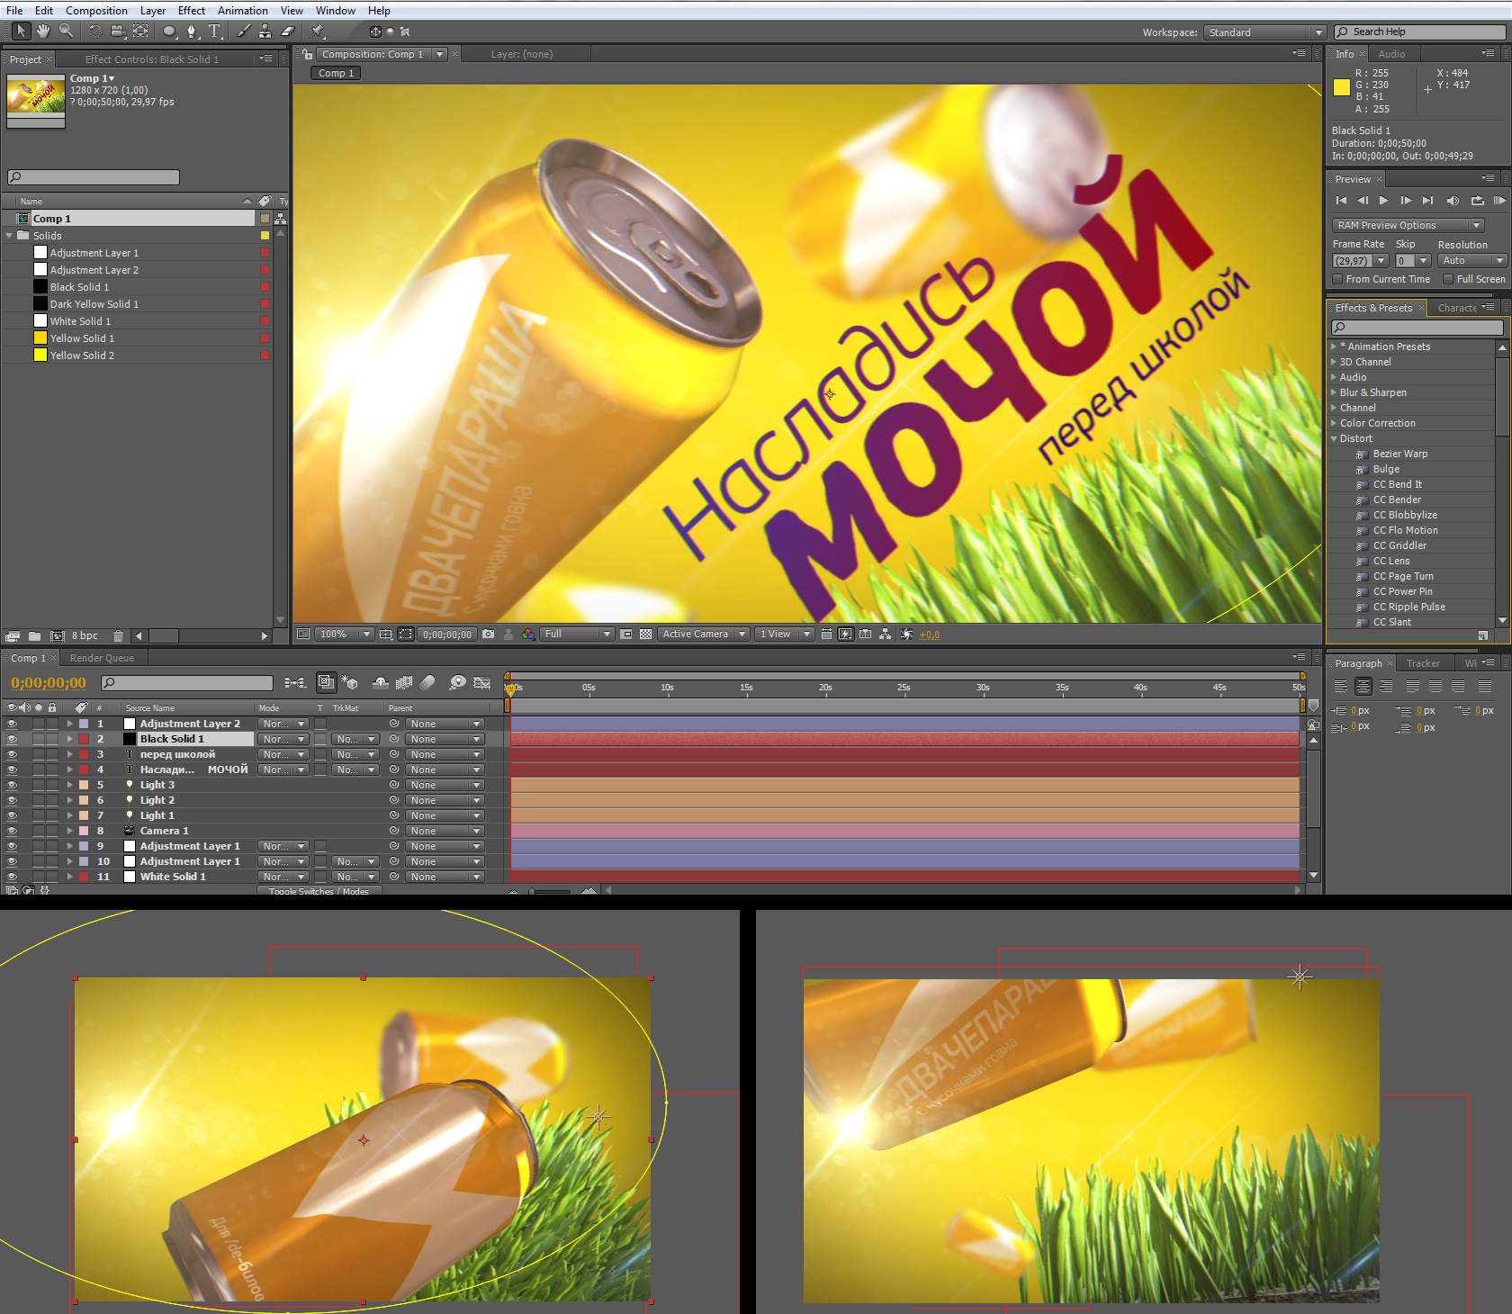Toggle Frame Blending filmstrip icon in timeline
Viewport: 1512px width, 1314px height.
[x=405, y=683]
